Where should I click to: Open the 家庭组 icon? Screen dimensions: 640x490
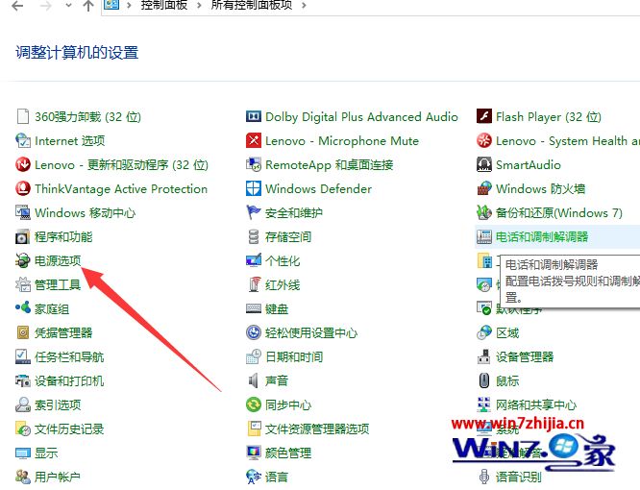(x=23, y=308)
